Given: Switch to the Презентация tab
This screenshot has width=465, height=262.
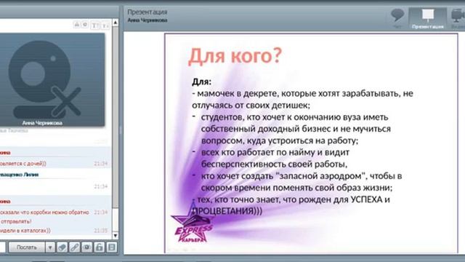Looking at the screenshot, I should [x=428, y=18].
